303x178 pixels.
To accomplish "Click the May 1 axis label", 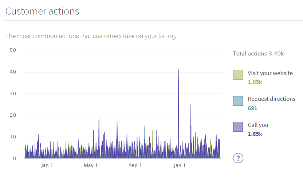I will click(x=91, y=166).
